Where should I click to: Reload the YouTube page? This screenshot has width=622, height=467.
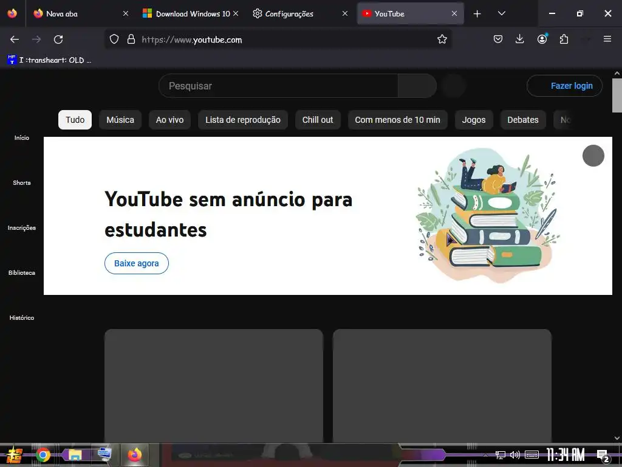click(x=58, y=40)
